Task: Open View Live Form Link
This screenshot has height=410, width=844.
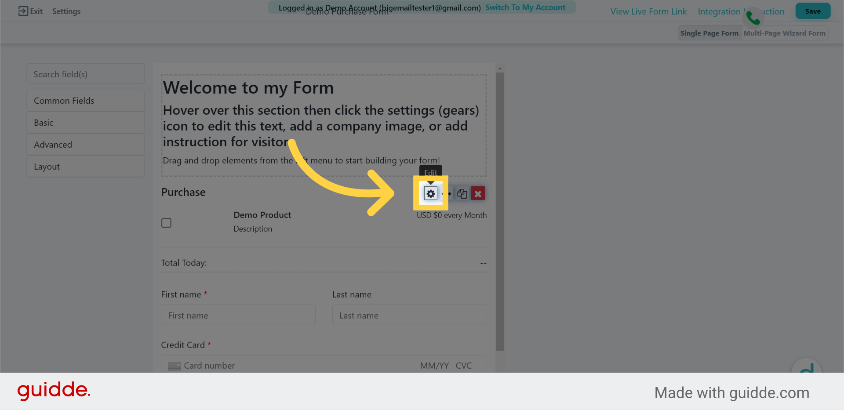Action: tap(648, 11)
